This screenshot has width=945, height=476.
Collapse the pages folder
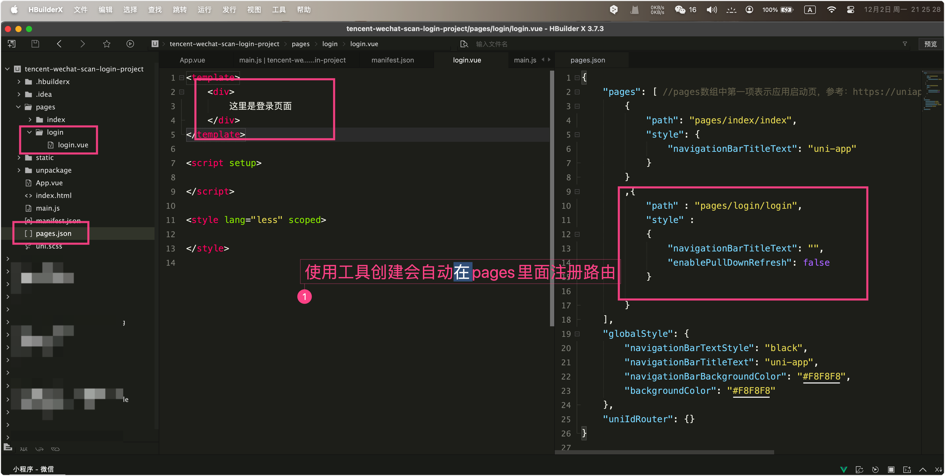pos(19,107)
